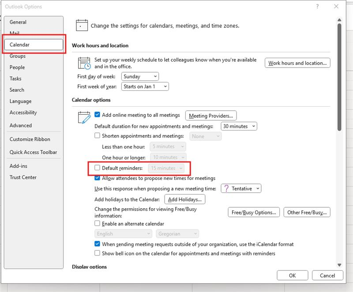
Task: Click Free/Busy Options button
Action: 254,212
